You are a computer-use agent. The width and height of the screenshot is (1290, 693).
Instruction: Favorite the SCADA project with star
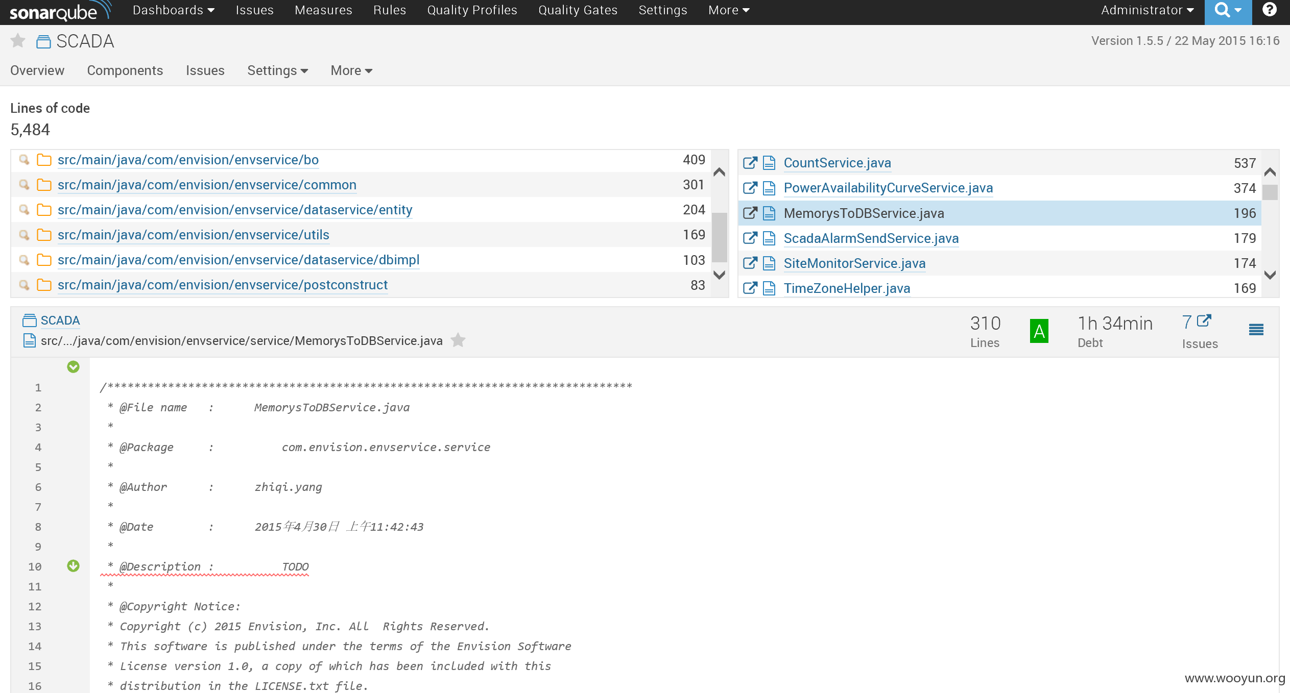tap(18, 41)
